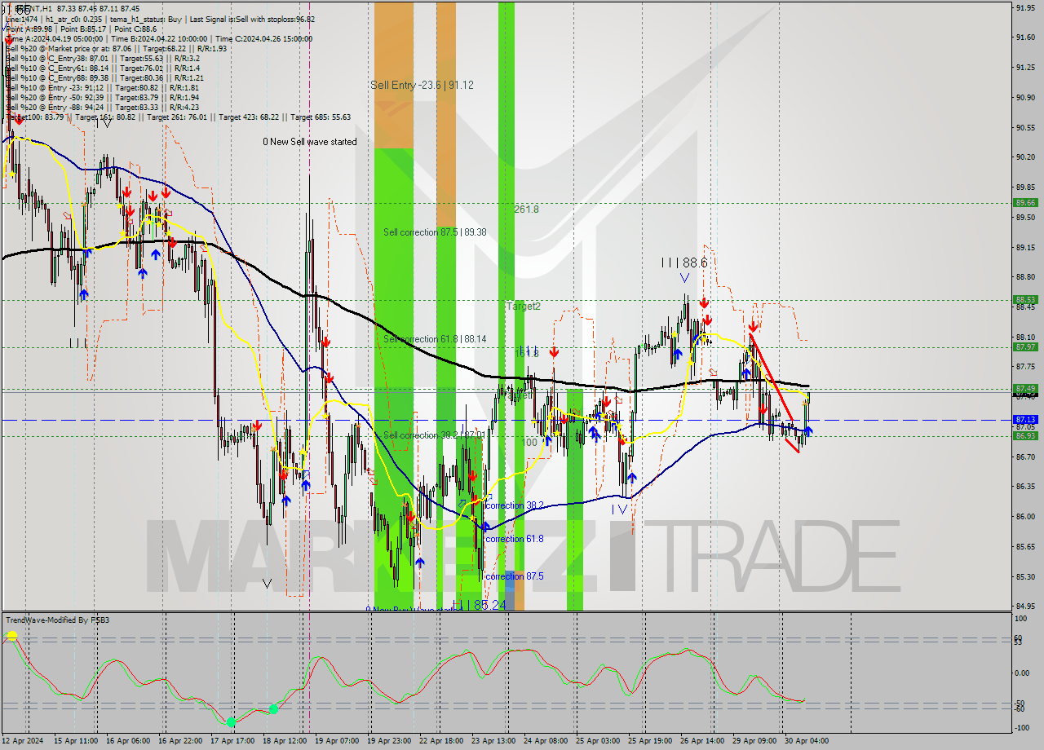The image size is (1044, 750).
Task: Click the 91.95 price scale value
Action: click(1026, 7)
